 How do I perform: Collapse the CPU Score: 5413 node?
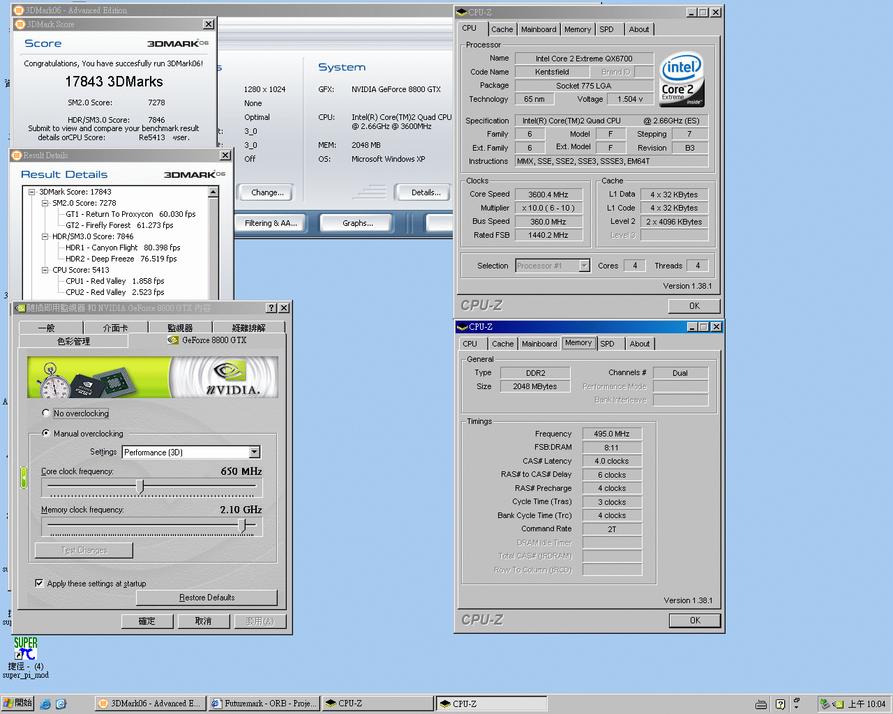pos(45,270)
